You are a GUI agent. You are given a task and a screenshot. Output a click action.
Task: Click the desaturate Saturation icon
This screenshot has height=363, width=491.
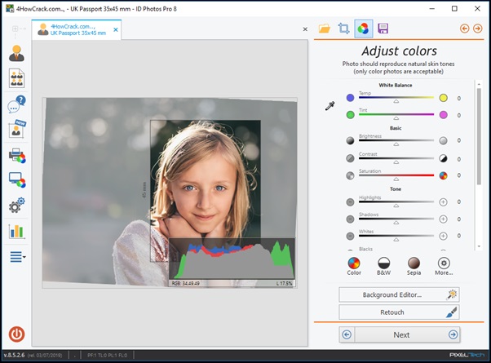pyautogui.click(x=350, y=175)
